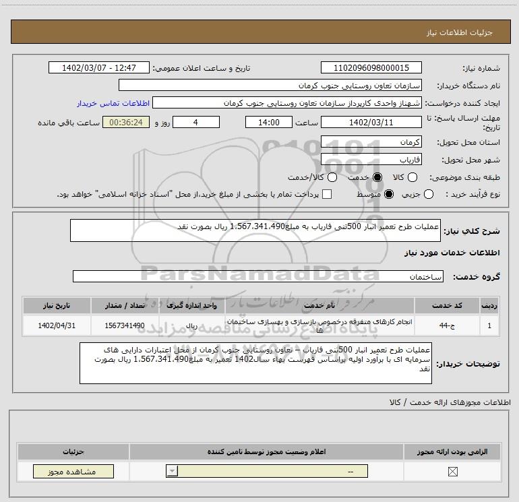Select the کالا/خدمت radio button
The height and width of the screenshot is (502, 519).
click(332, 177)
